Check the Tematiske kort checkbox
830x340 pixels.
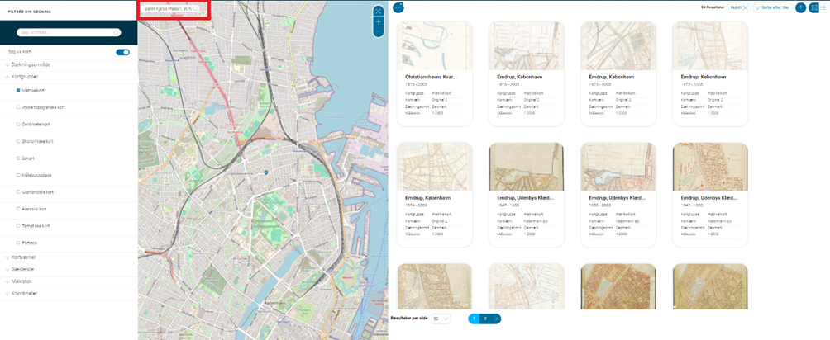18,226
